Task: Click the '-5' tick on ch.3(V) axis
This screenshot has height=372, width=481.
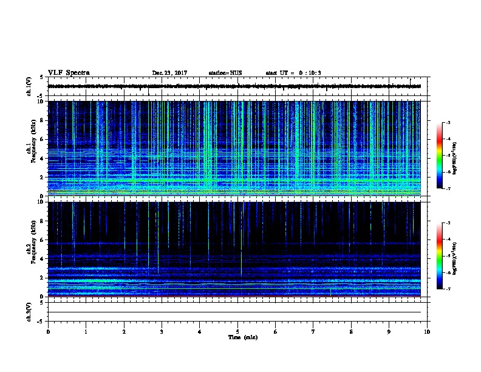Action: pos(41,322)
